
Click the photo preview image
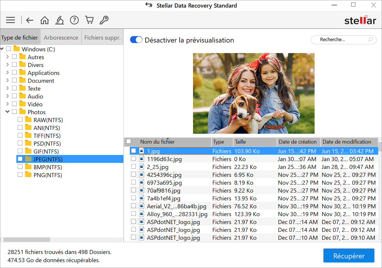coord(254,93)
